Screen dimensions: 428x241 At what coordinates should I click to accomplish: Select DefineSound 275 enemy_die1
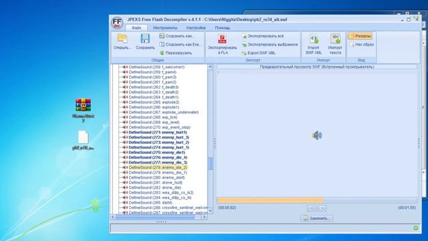(x=157, y=153)
